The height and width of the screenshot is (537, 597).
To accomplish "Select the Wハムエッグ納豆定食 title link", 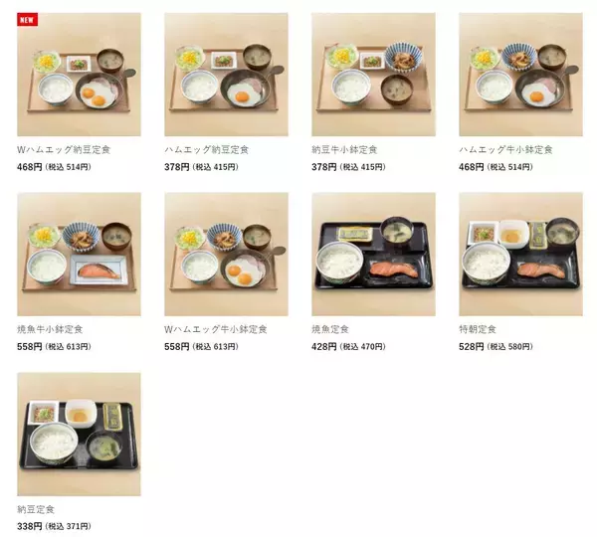I will (x=64, y=149).
